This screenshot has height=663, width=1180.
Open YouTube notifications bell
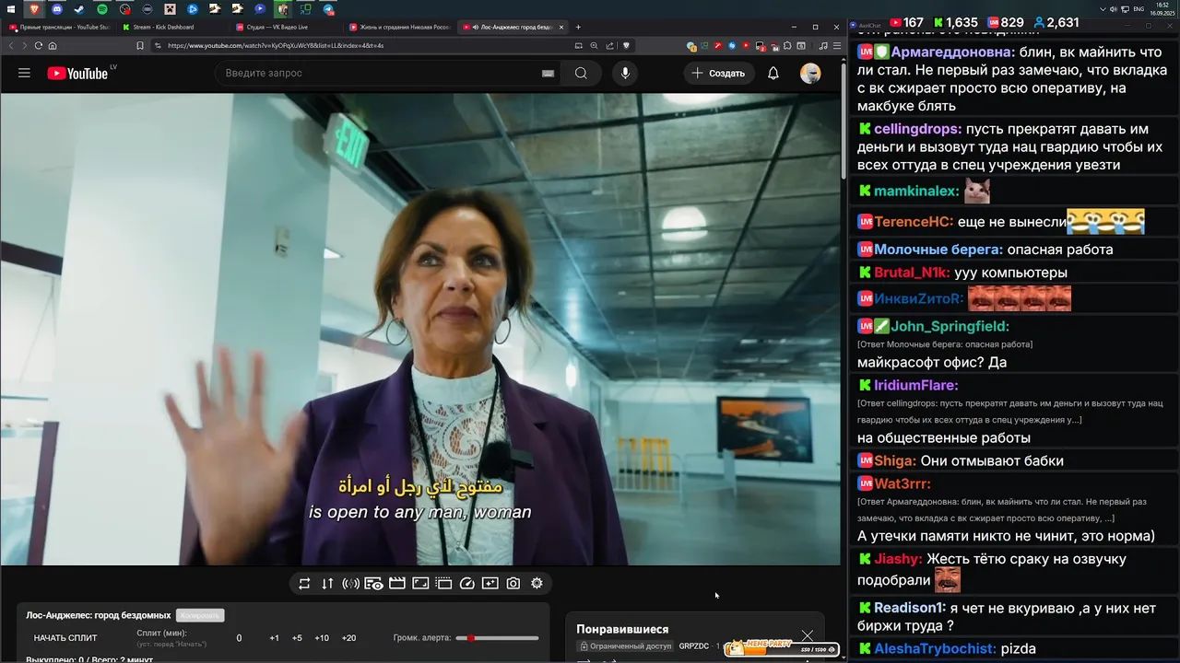click(x=773, y=73)
